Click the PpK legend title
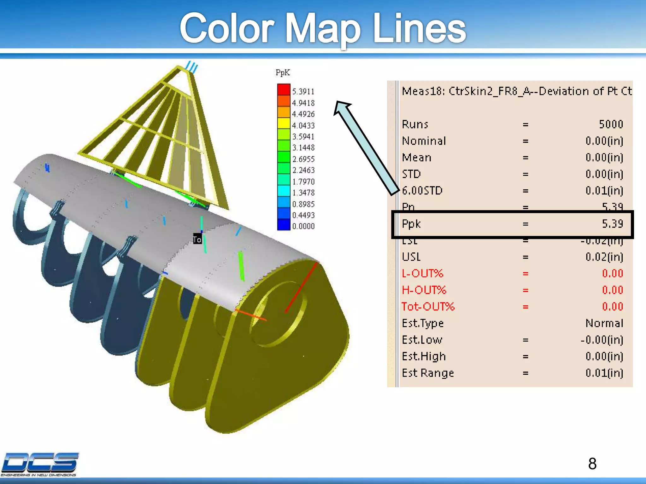 click(283, 73)
